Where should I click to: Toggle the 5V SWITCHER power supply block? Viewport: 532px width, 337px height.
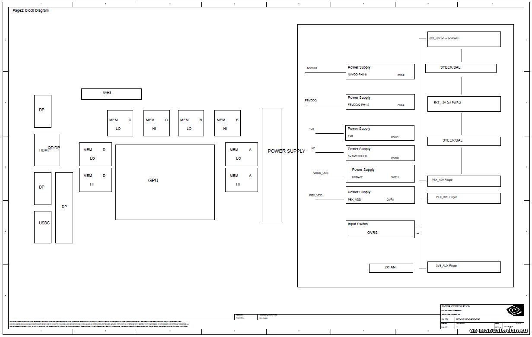[379, 153]
